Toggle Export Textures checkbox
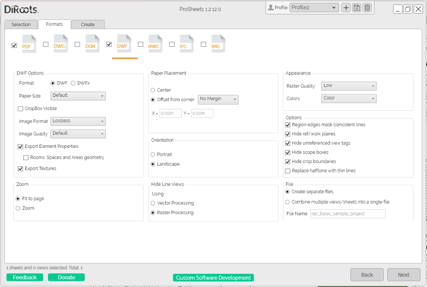Screen dimensions: 427x287 [x=21, y=169]
